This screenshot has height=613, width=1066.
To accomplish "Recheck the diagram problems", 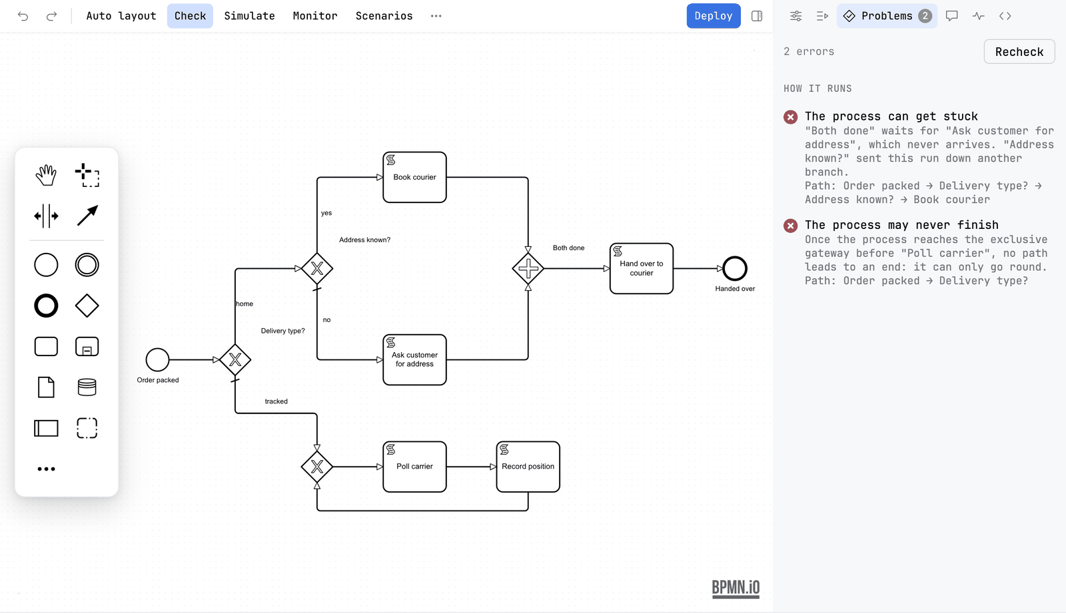I will click(x=1019, y=52).
